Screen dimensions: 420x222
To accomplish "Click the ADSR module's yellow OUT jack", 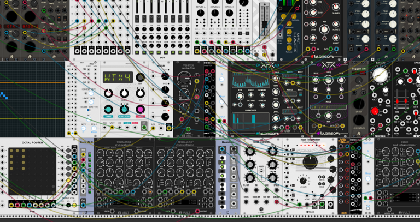I will [169, 128].
